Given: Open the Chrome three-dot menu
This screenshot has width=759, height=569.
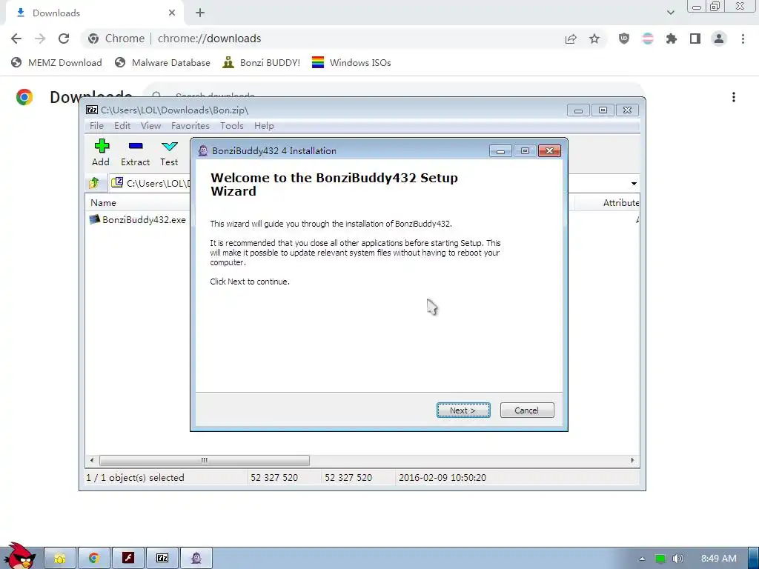Looking at the screenshot, I should (743, 39).
